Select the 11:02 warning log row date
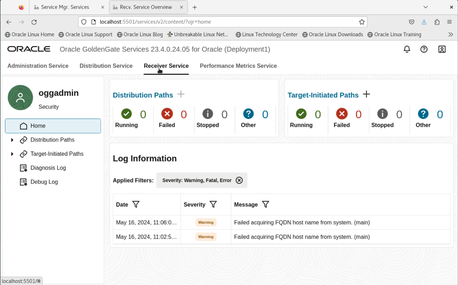This screenshot has width=458, height=285. tap(146, 237)
